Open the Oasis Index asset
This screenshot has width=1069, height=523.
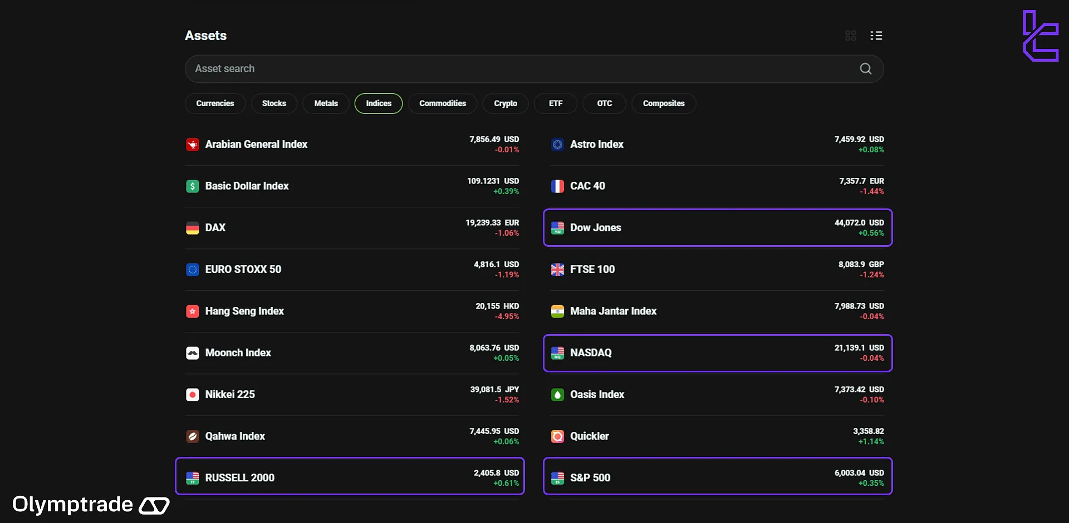(x=717, y=395)
